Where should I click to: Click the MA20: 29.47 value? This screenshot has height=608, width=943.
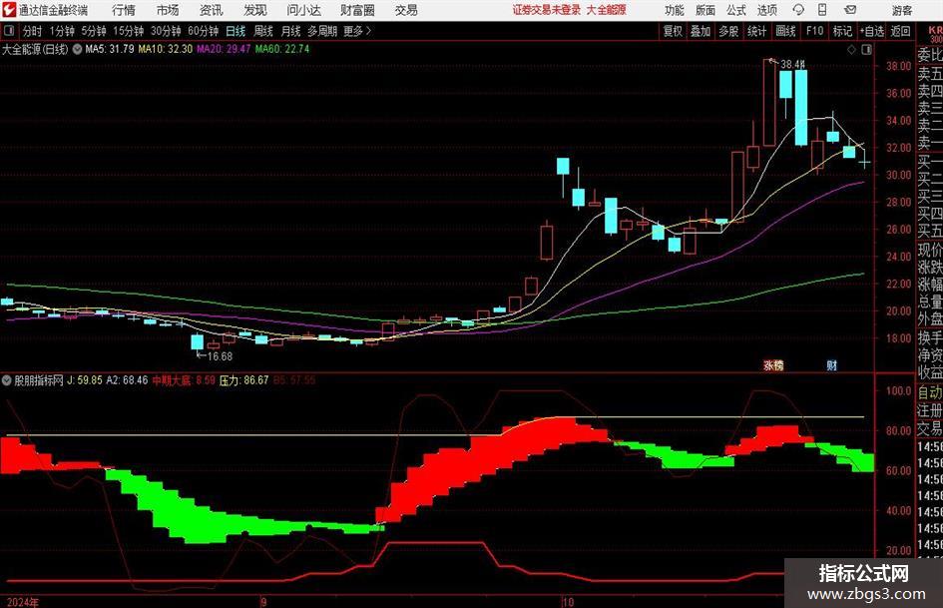click(224, 49)
